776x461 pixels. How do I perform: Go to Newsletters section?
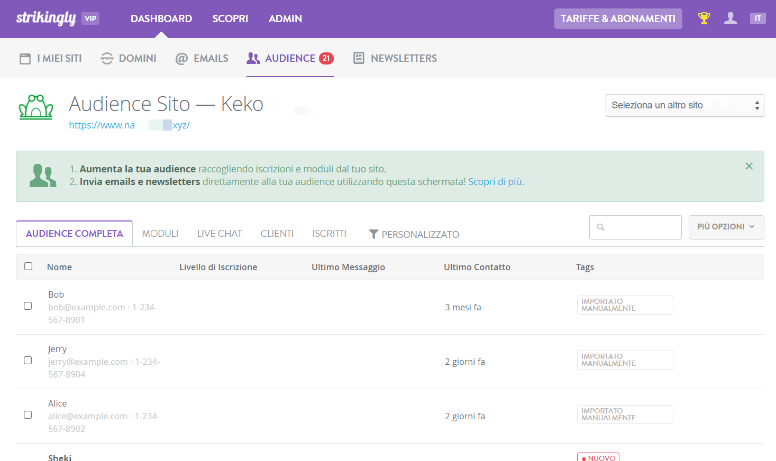coord(395,58)
